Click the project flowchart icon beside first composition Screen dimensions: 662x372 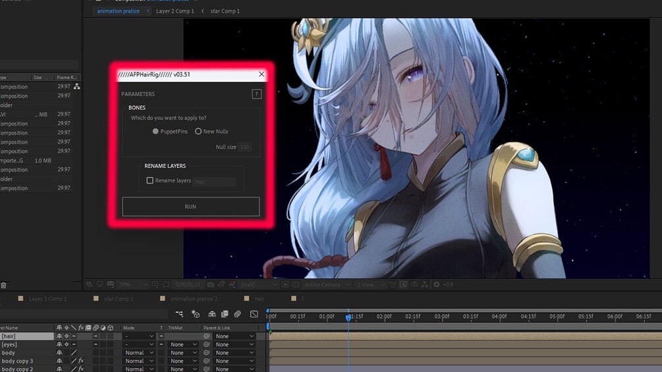(77, 86)
